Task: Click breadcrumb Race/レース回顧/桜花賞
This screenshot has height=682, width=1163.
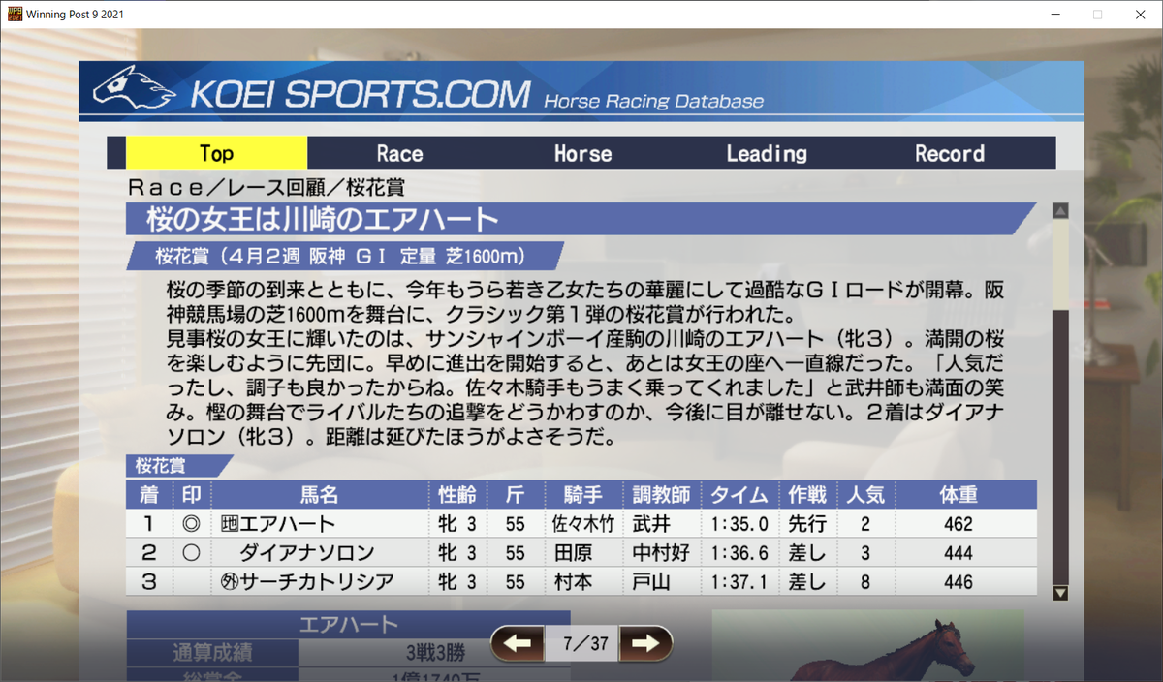Action: (265, 187)
